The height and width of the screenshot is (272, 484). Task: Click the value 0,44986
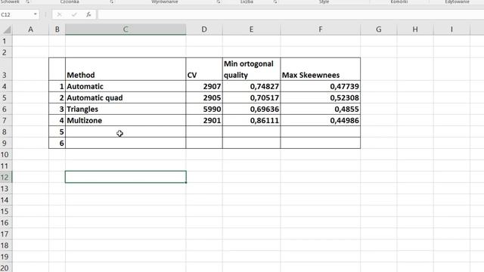[321, 121]
